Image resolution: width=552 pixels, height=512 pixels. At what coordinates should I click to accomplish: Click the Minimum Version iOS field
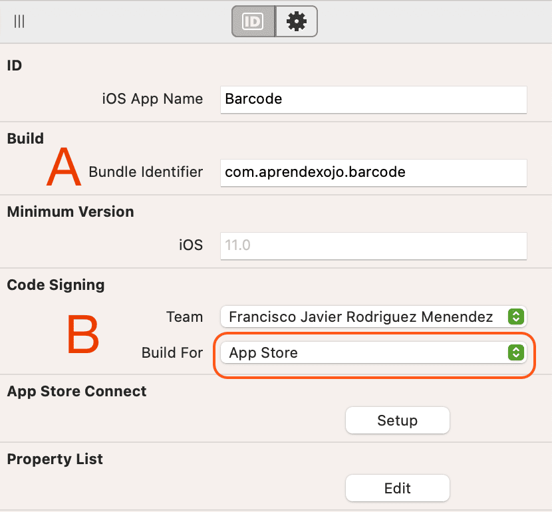373,245
